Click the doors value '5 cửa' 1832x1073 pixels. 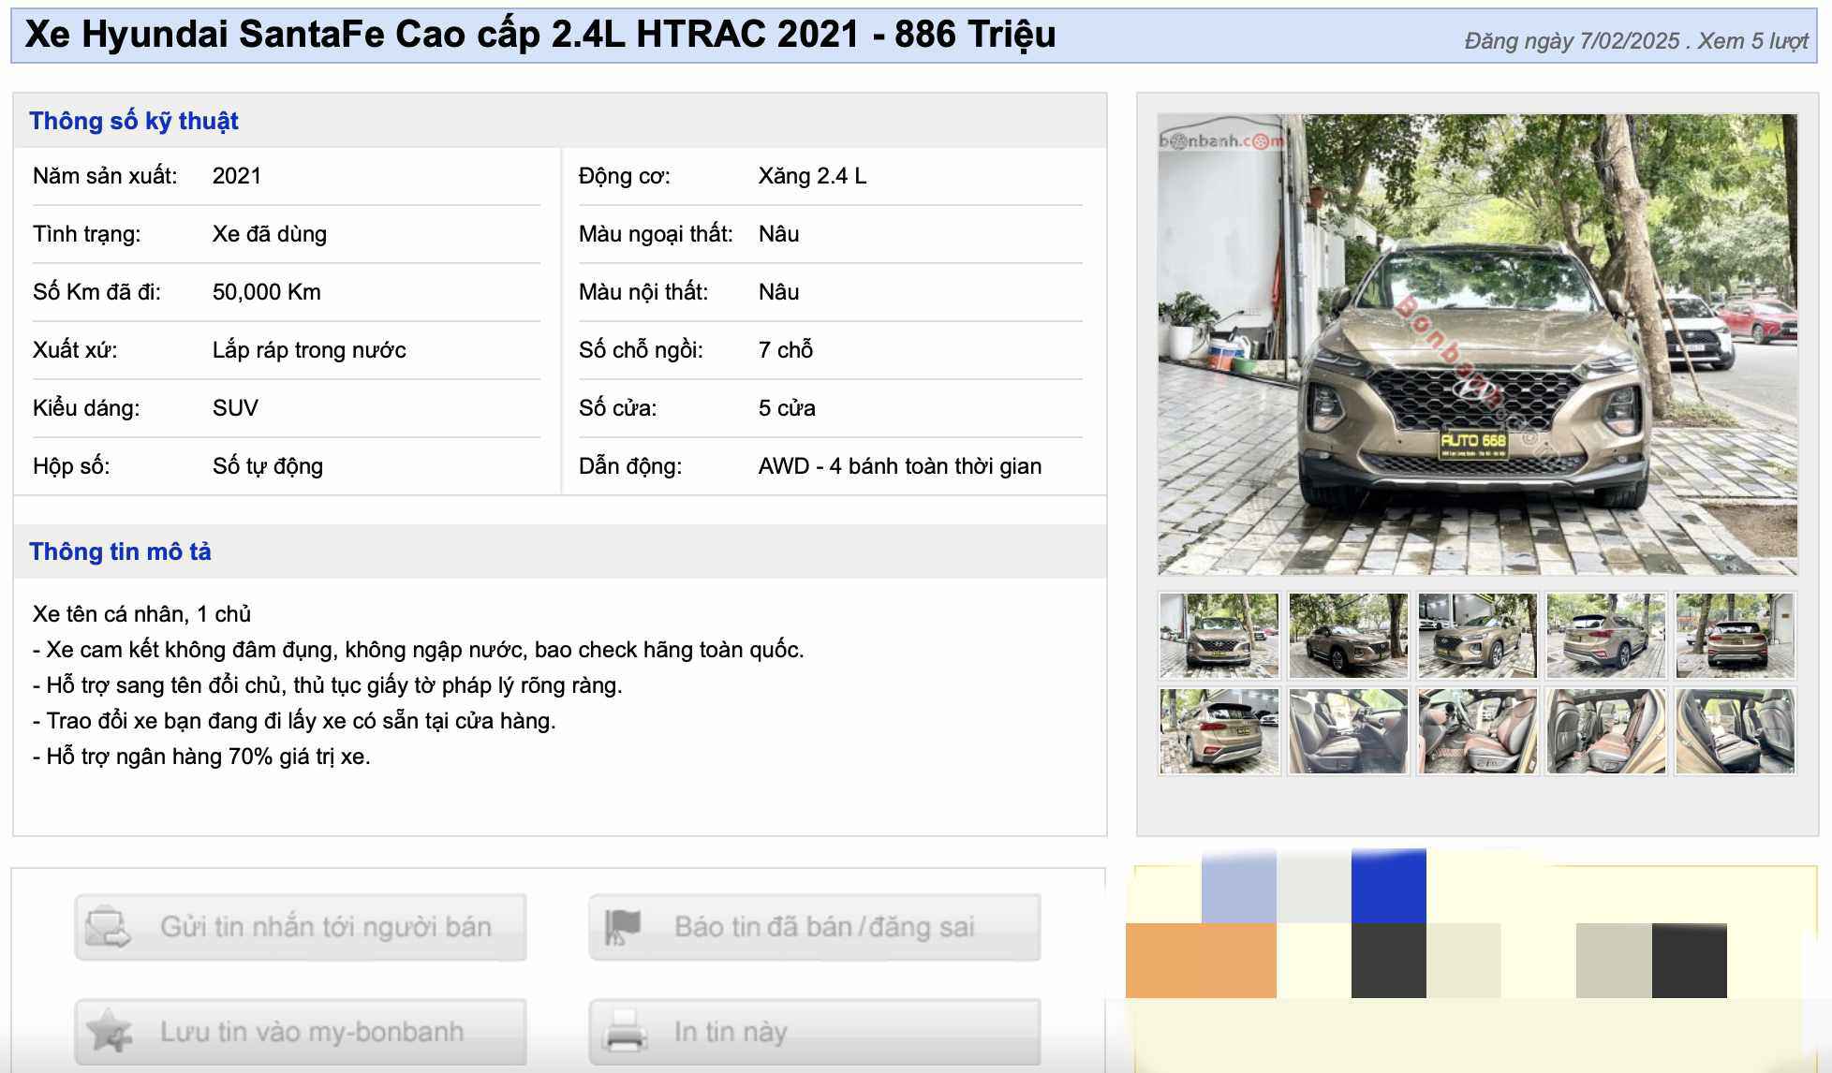[x=787, y=408]
